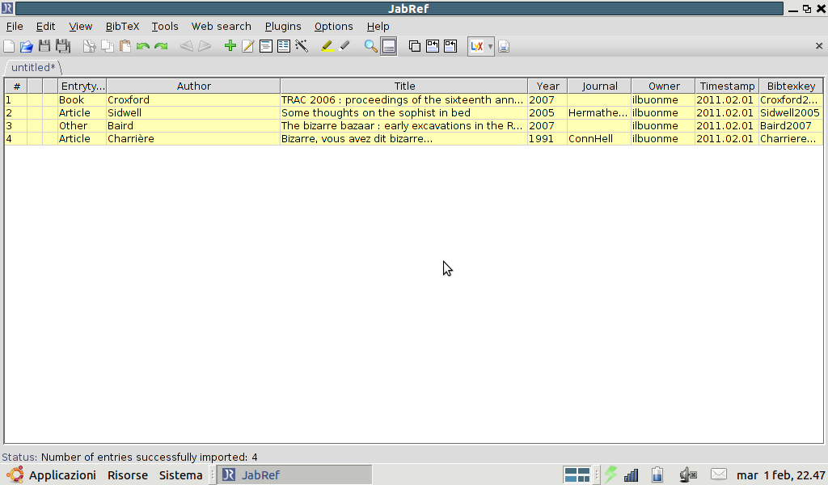Click the 'Bizarre, vous avez dit bizarre...' title
The height and width of the screenshot is (485, 828).
coord(357,139)
